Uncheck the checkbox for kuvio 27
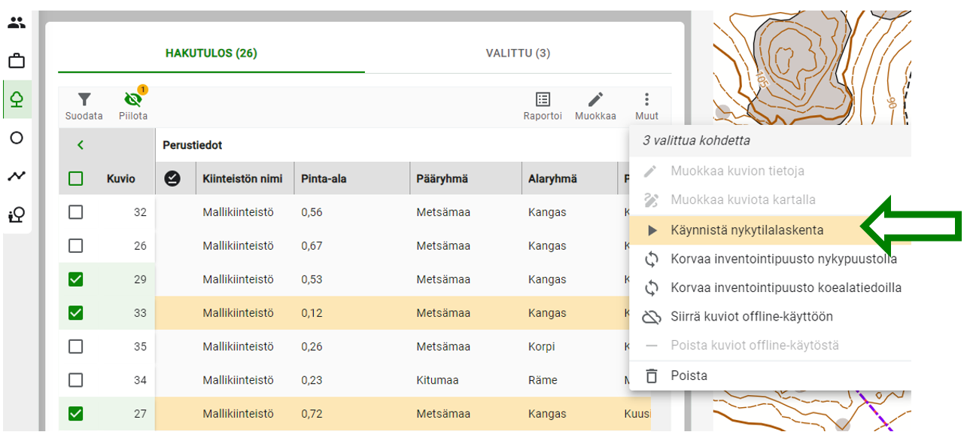 point(76,413)
